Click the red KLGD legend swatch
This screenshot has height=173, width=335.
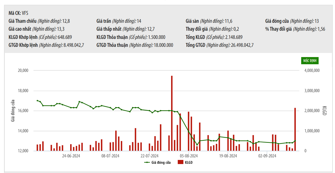[180, 162]
